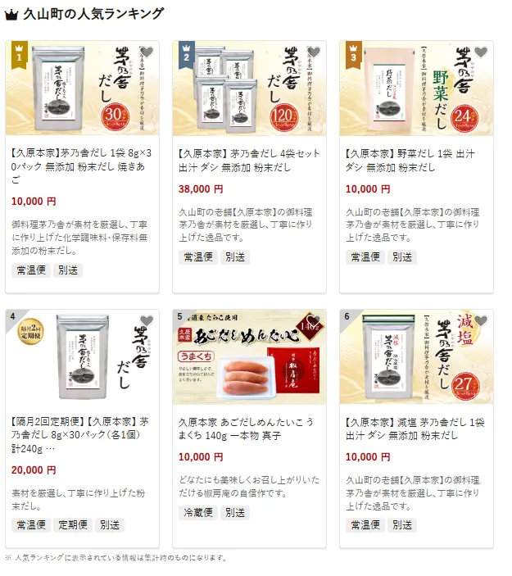Favorite the rank 1 茅乃舎だし item heart
Screen dimensions: 512x576
click(147, 52)
